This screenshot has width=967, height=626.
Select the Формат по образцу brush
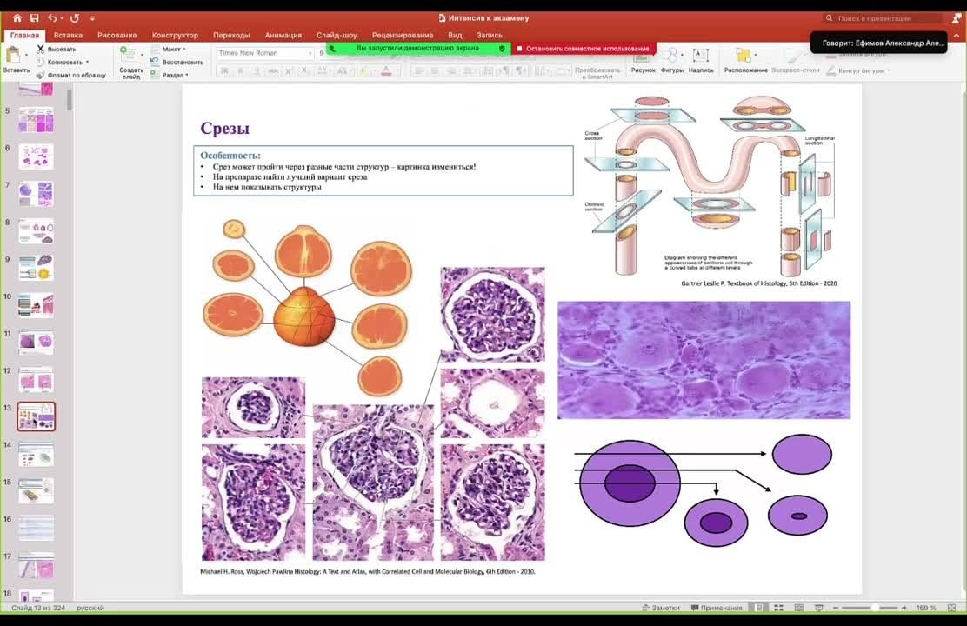pyautogui.click(x=41, y=75)
